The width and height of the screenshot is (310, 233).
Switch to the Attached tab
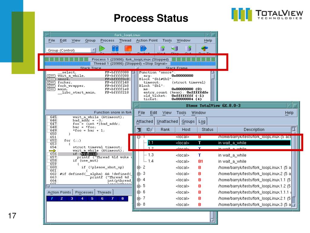tap(144, 121)
